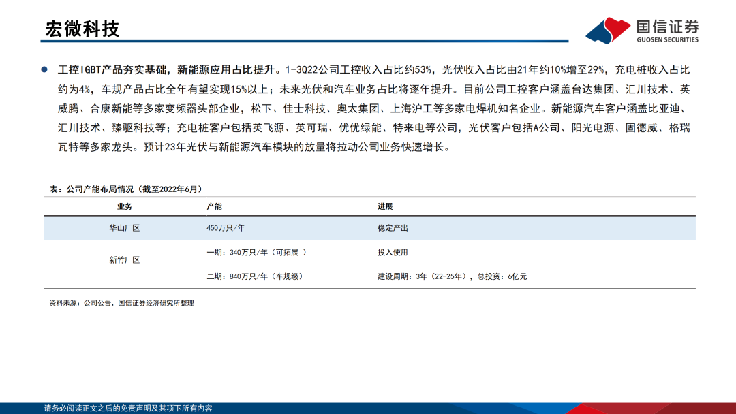Click the last paragraph line starting 瓦特等多家龙头
This screenshot has height=414, width=736.
(x=254, y=147)
